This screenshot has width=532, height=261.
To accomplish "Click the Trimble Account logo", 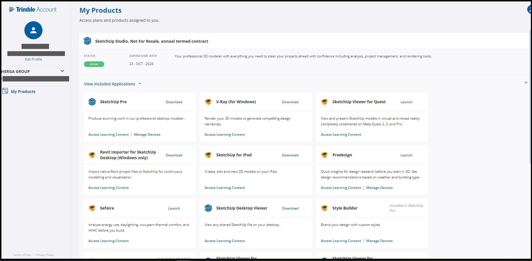I will (x=32, y=9).
